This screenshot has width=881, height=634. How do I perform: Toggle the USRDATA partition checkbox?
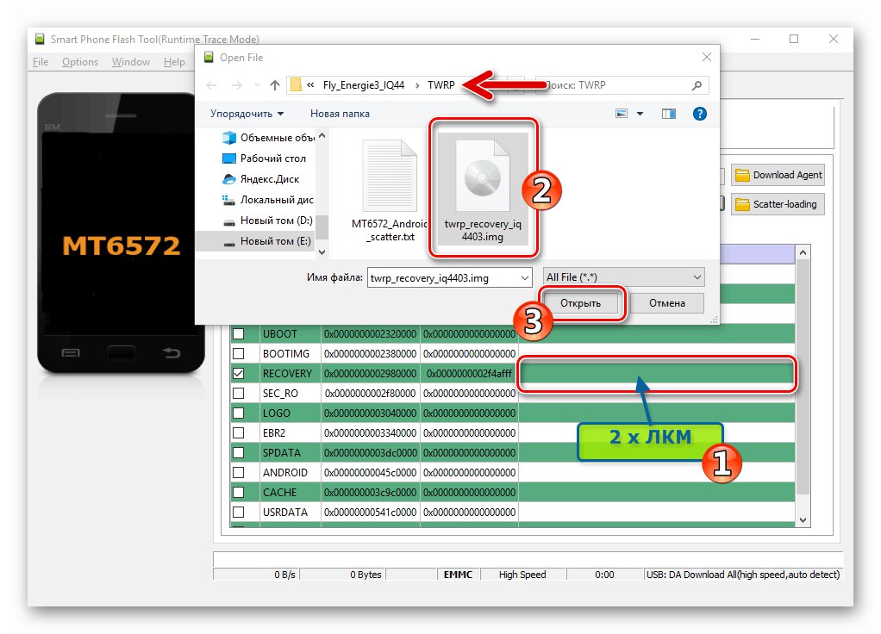[238, 513]
